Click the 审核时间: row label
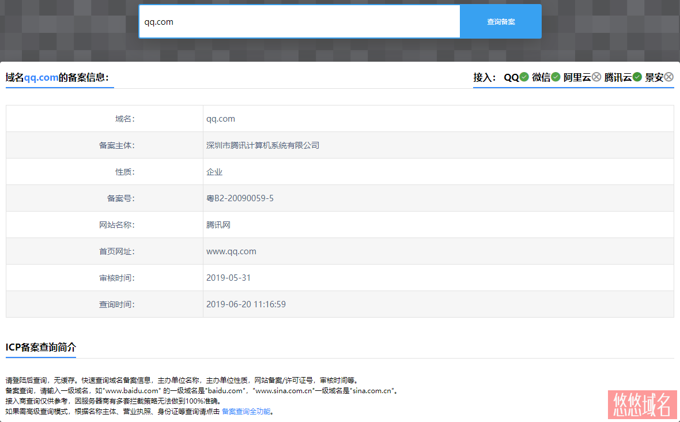 (x=116, y=278)
